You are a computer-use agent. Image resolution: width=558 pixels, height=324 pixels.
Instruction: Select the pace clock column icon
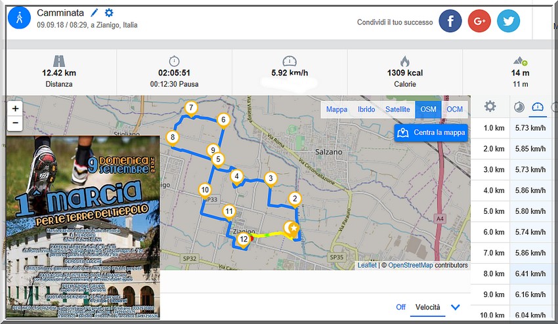519,107
